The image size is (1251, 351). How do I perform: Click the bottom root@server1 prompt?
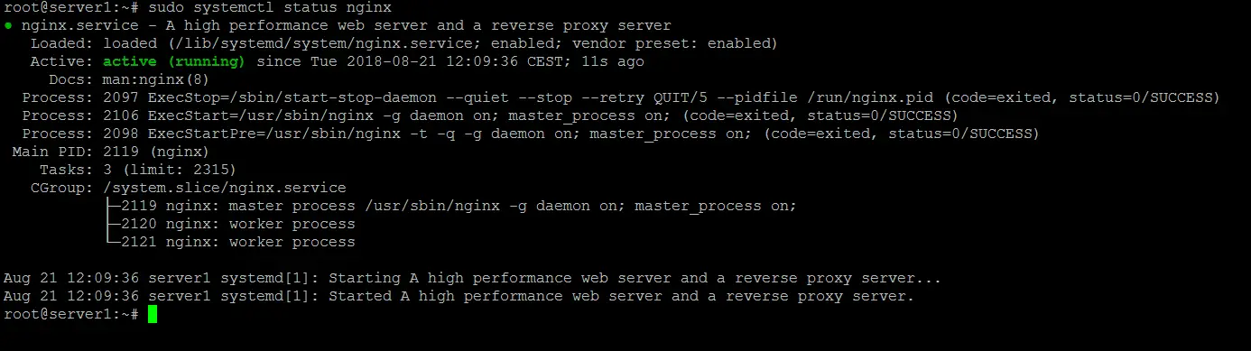point(71,314)
